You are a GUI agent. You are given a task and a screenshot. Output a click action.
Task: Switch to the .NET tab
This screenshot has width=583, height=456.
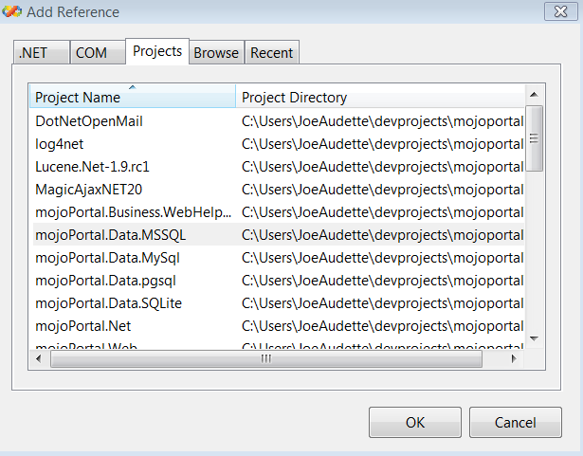click(x=42, y=53)
